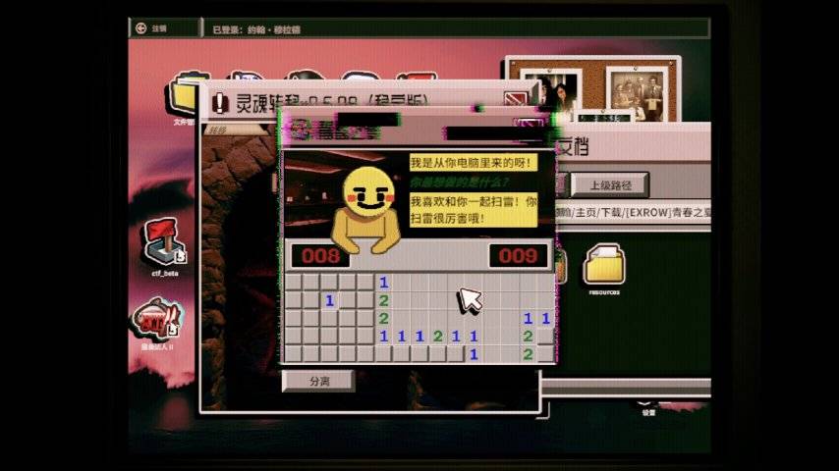Click the path field showing /主页/下载/

click(x=631, y=212)
